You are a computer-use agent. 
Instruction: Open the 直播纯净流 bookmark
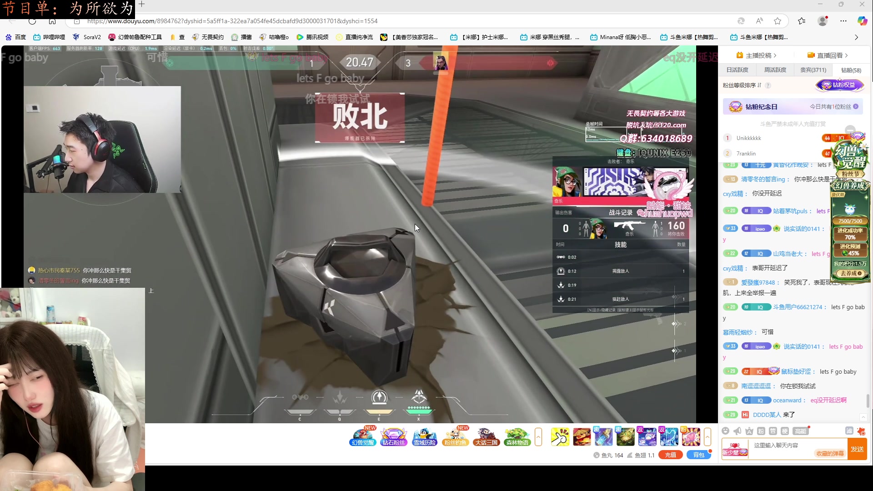354,37
